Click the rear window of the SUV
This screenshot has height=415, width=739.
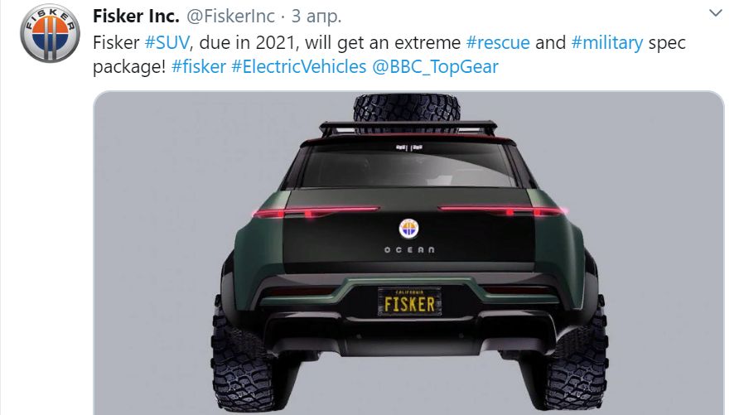click(x=408, y=165)
